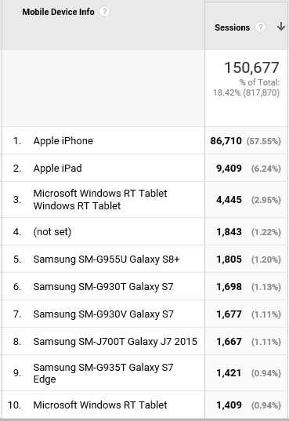Select the tenth row Microsoft Windows RT Tablet
This screenshot has height=421, width=289.
click(x=100, y=405)
